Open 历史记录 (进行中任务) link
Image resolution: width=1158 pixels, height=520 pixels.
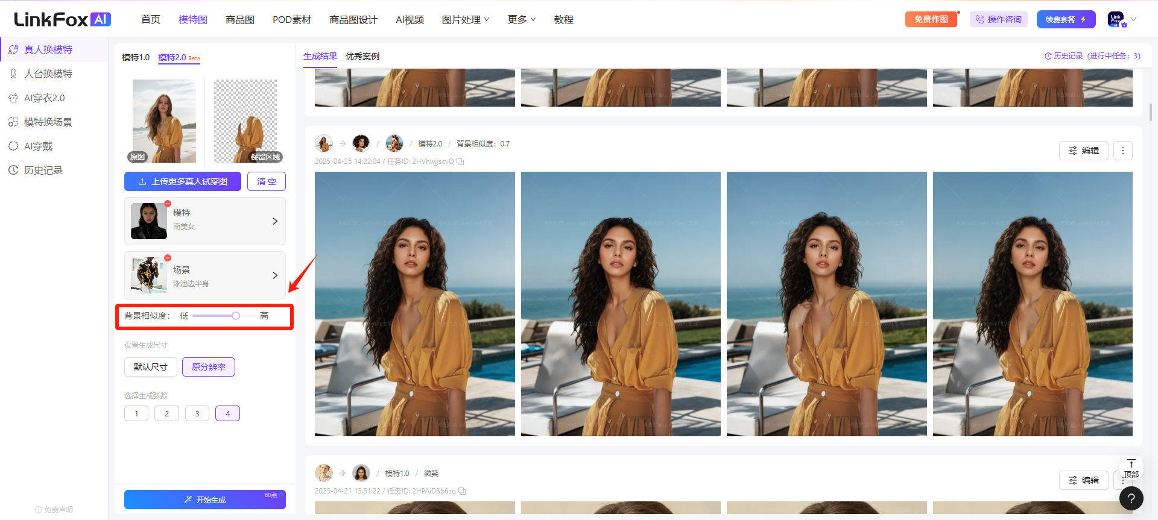[1092, 56]
